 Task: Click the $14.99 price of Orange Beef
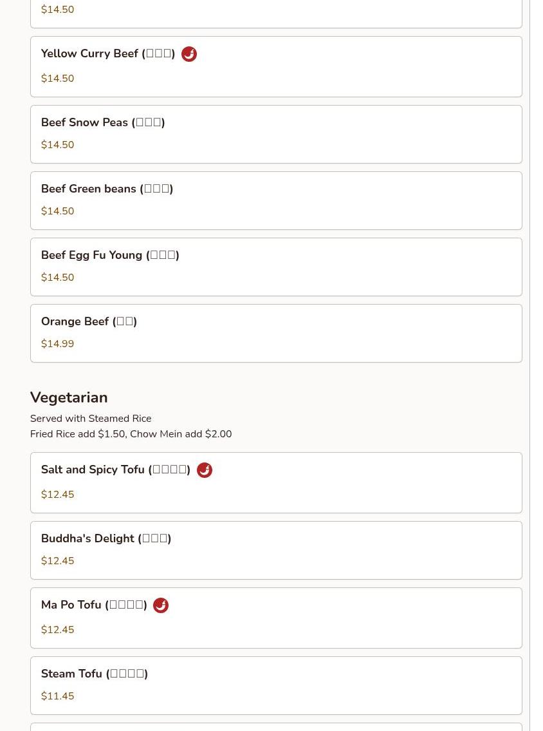(x=57, y=344)
